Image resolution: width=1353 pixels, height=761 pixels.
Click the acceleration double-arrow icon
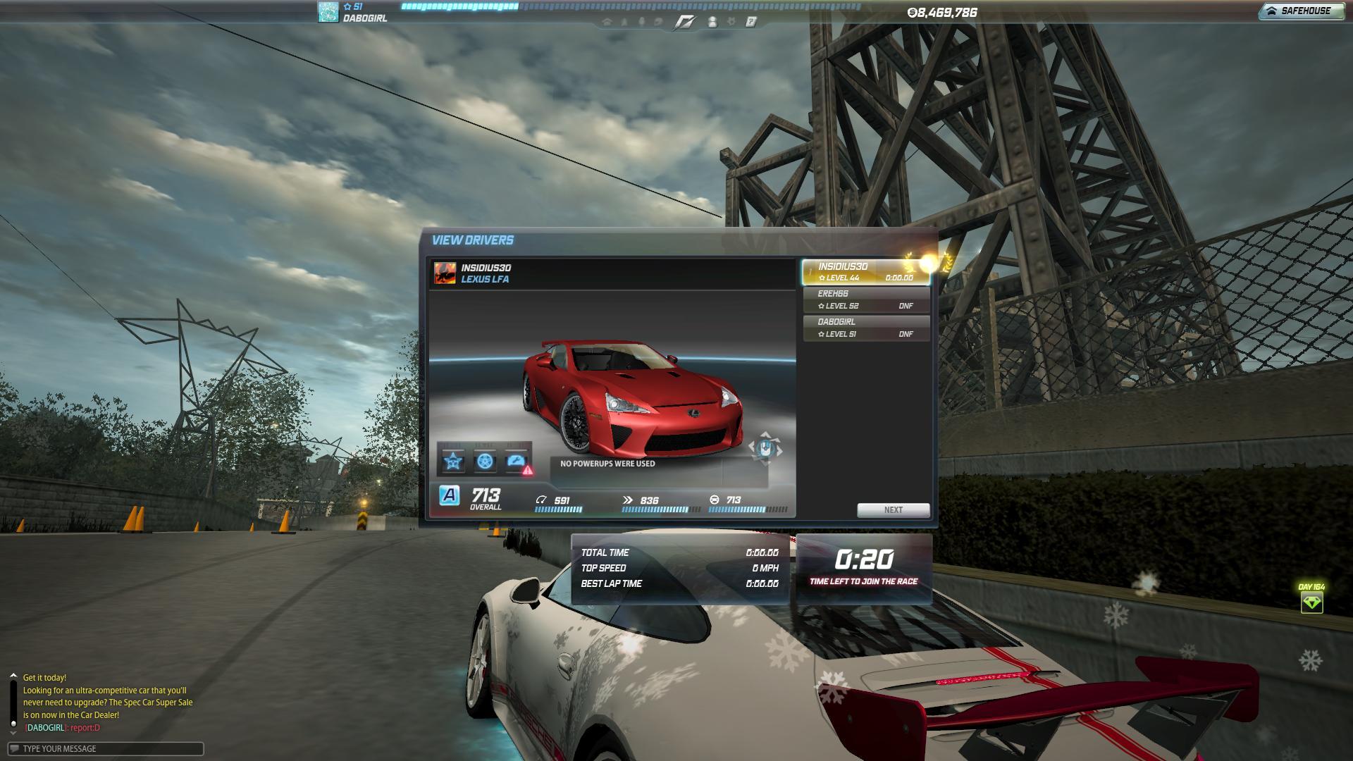[628, 500]
